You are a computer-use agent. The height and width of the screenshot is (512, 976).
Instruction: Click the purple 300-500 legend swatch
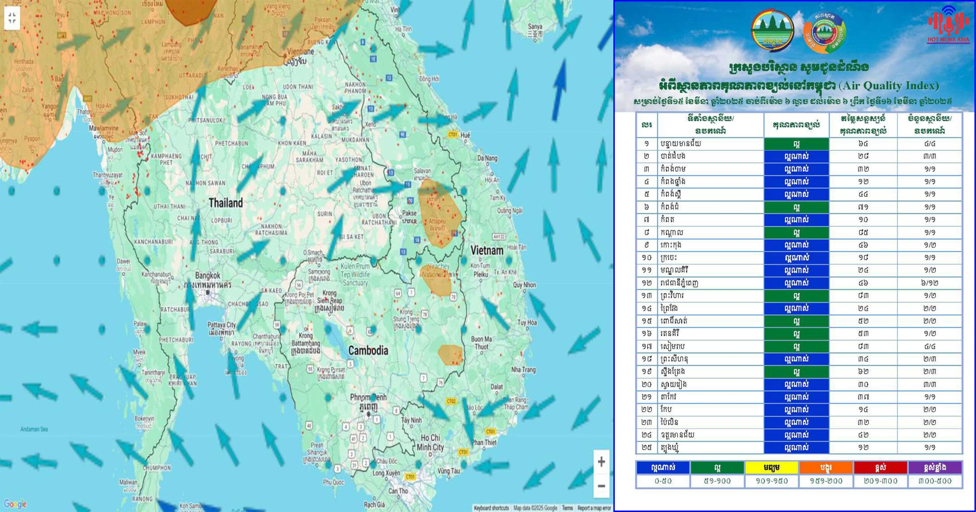coord(935,467)
